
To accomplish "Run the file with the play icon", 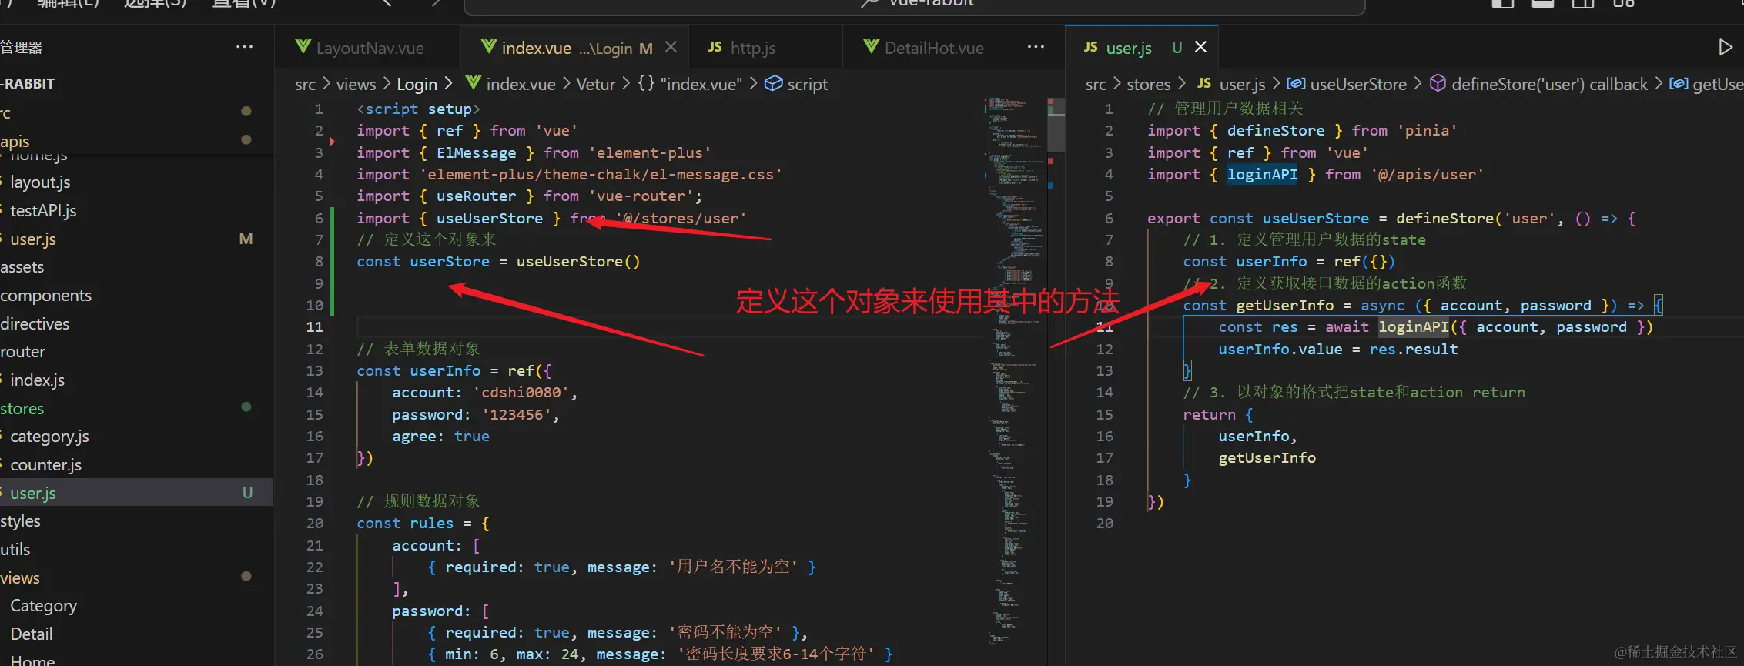I will [x=1725, y=47].
